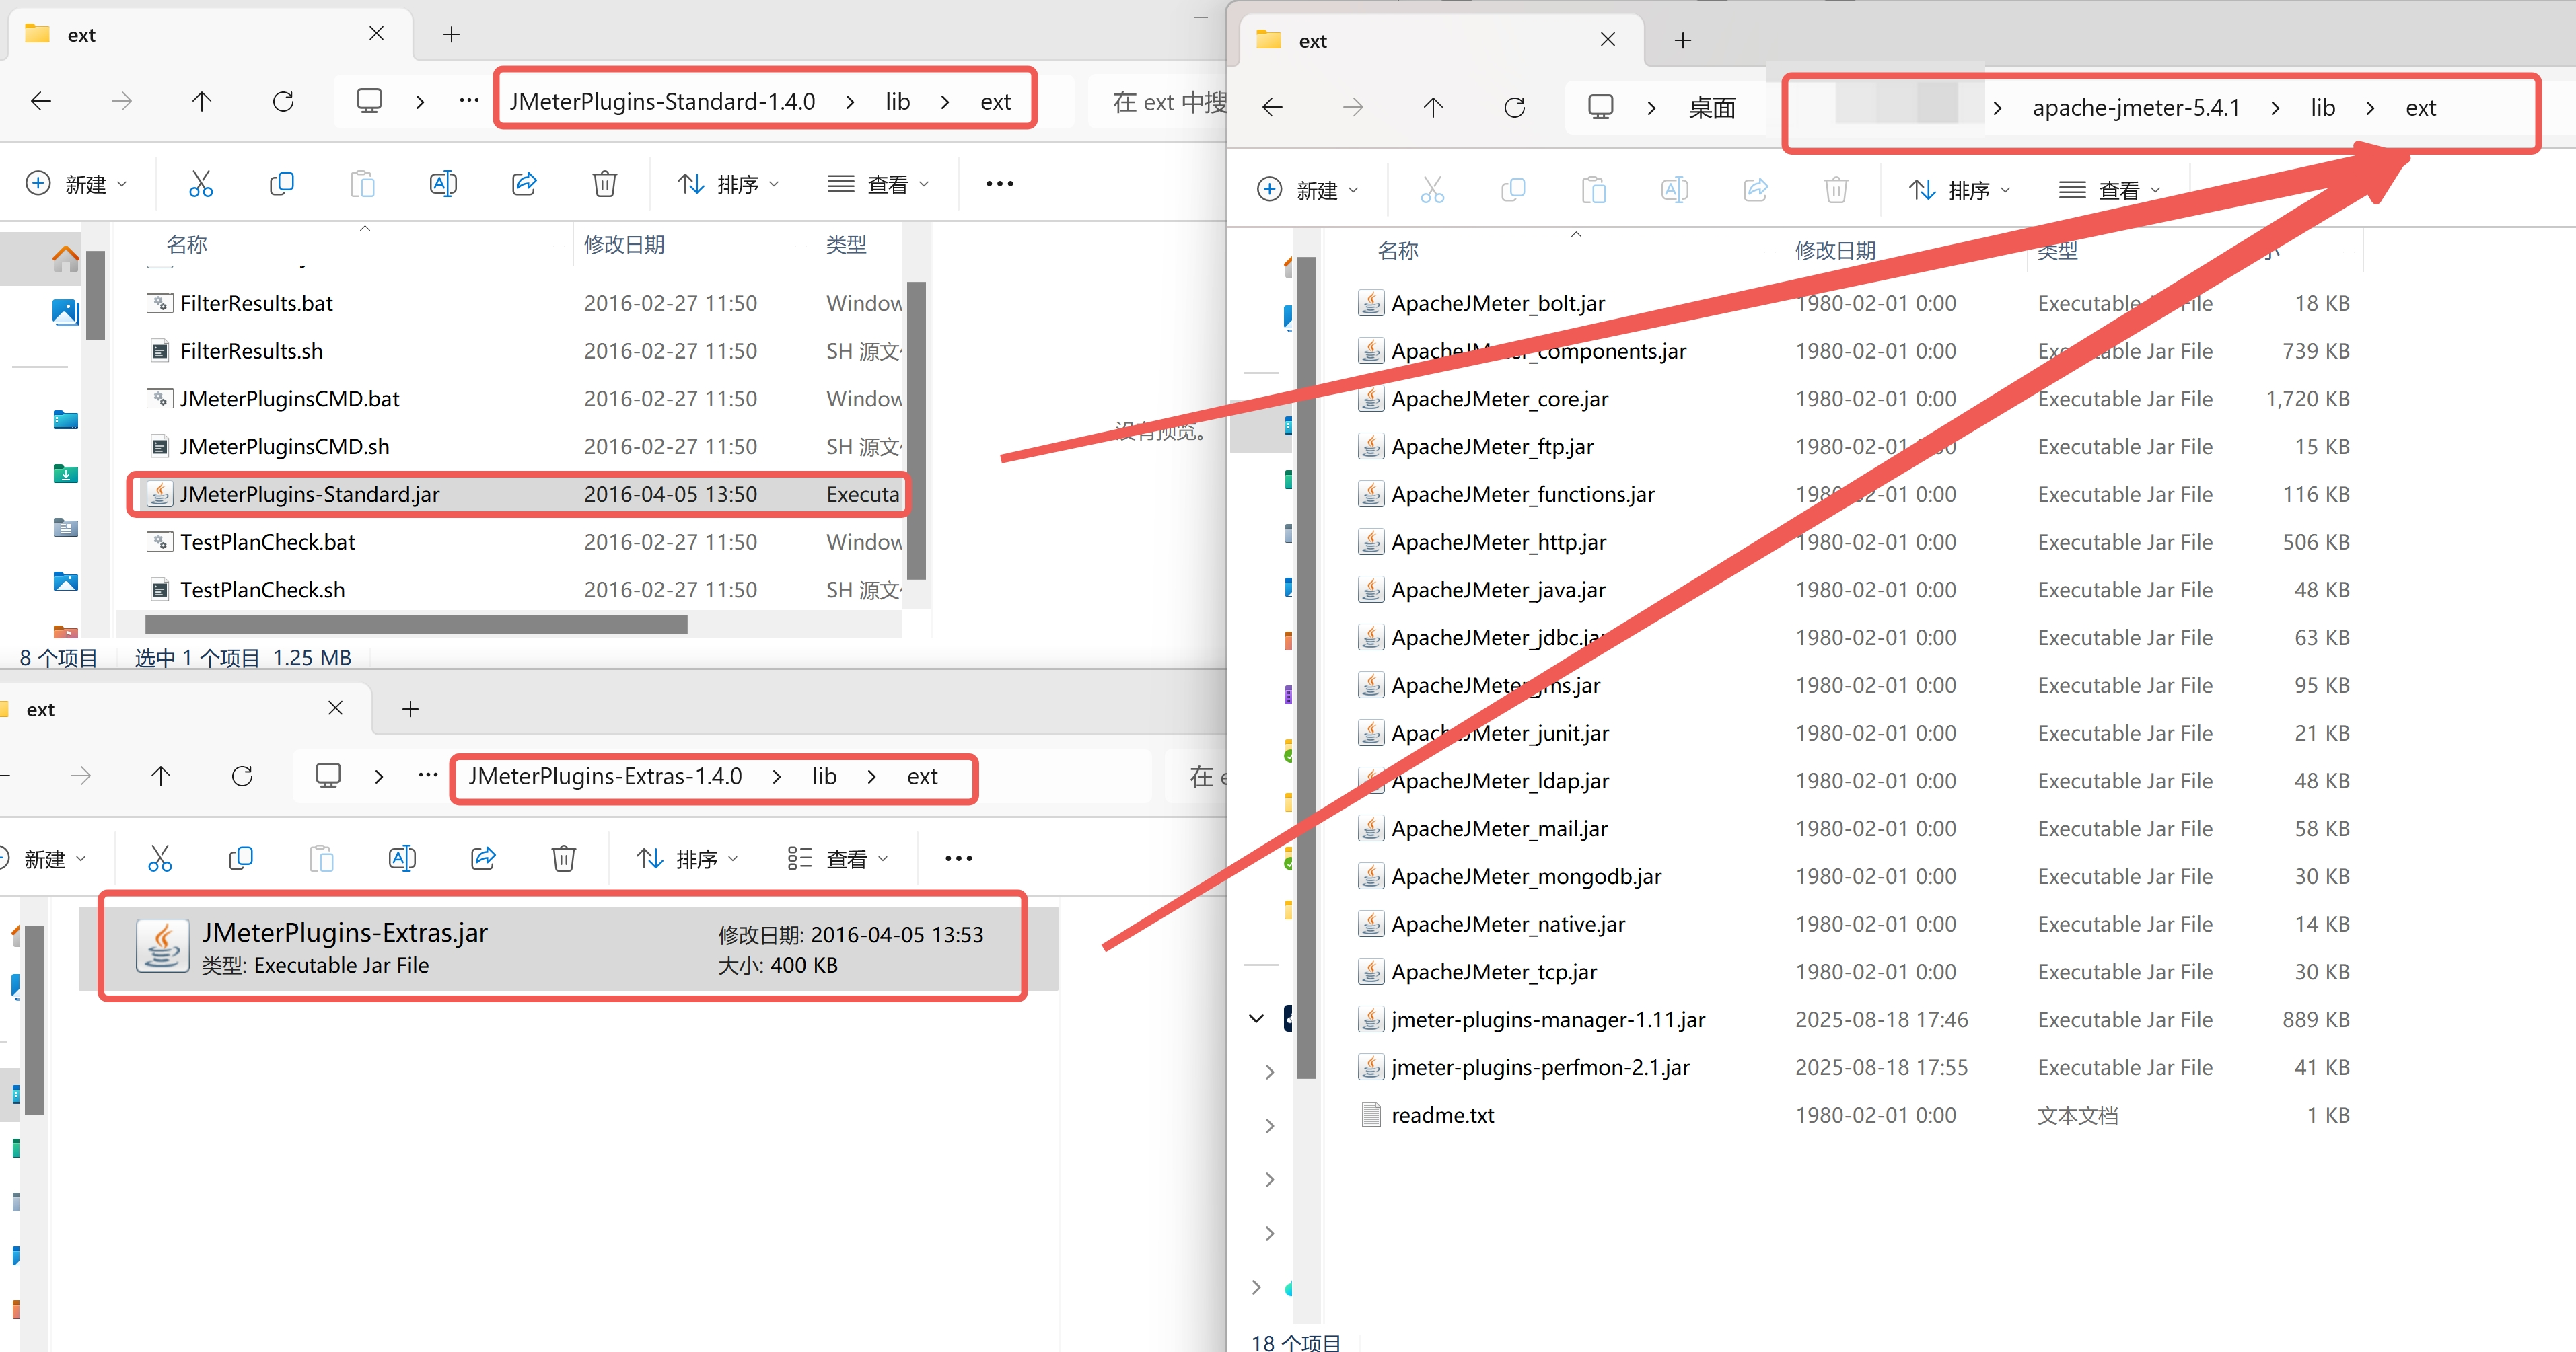Open 排序 dropdown in JMeterPlugins-Extras window
Viewport: 2576px width, 1352px height.
(x=687, y=858)
